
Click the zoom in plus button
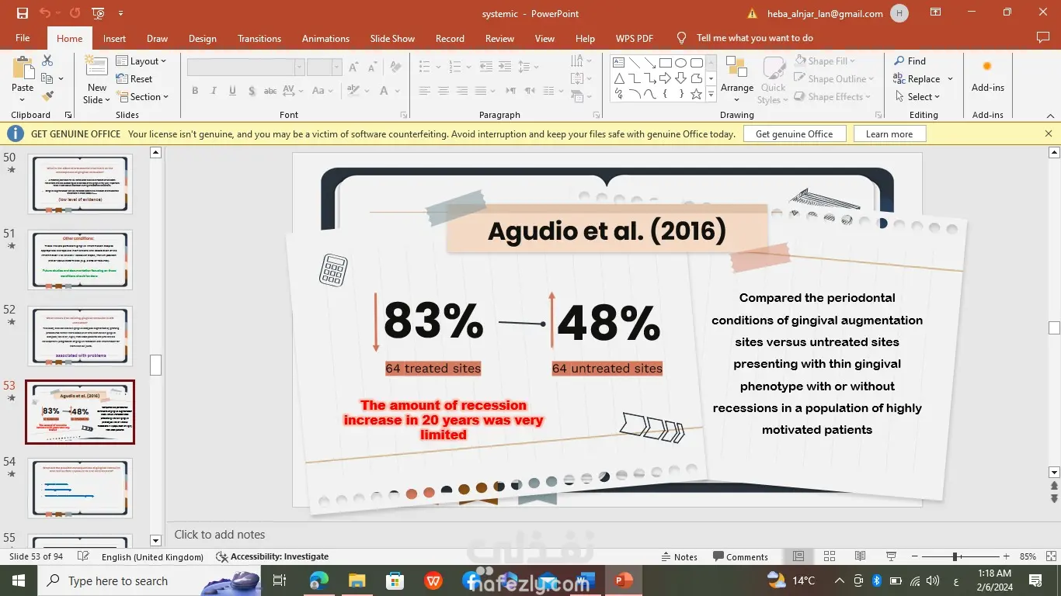[1006, 556]
